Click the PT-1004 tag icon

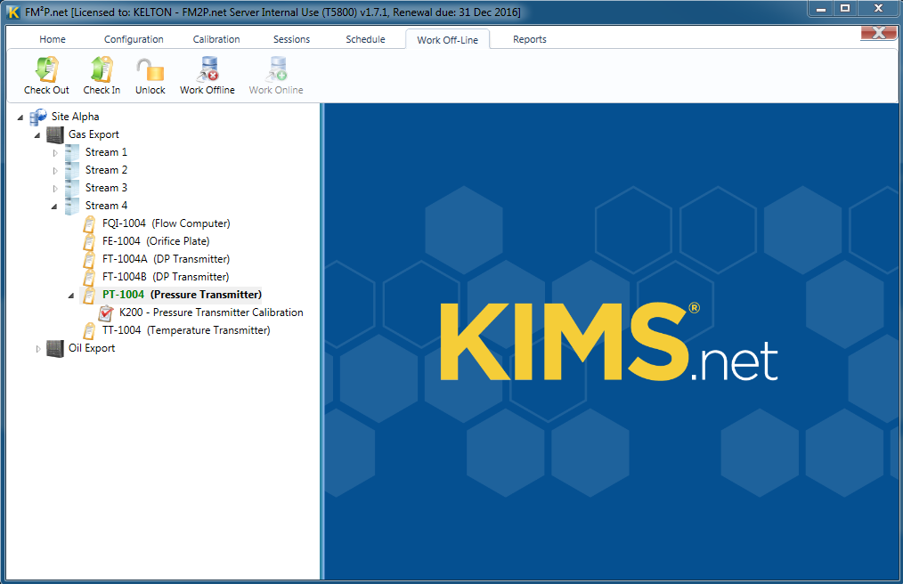pyautogui.click(x=89, y=296)
